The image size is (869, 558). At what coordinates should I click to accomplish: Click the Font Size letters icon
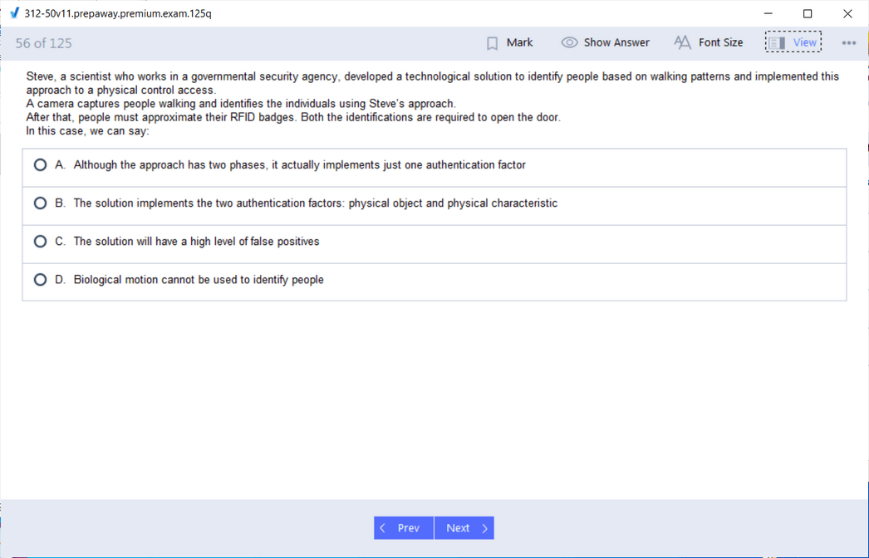[x=682, y=42]
